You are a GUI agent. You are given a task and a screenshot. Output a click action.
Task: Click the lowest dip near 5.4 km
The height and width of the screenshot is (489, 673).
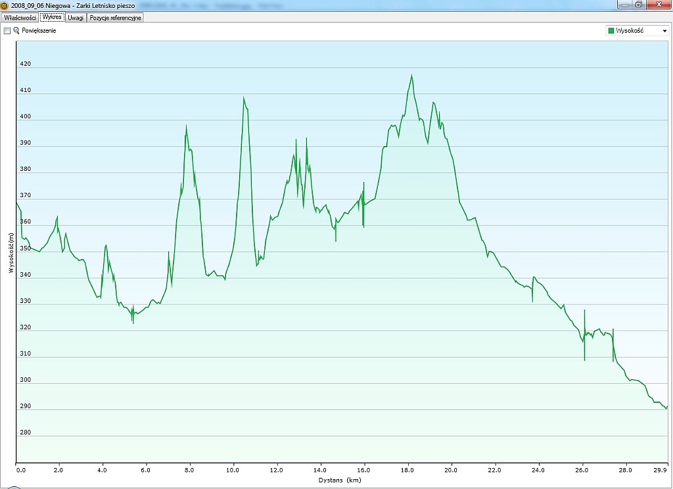(133, 322)
